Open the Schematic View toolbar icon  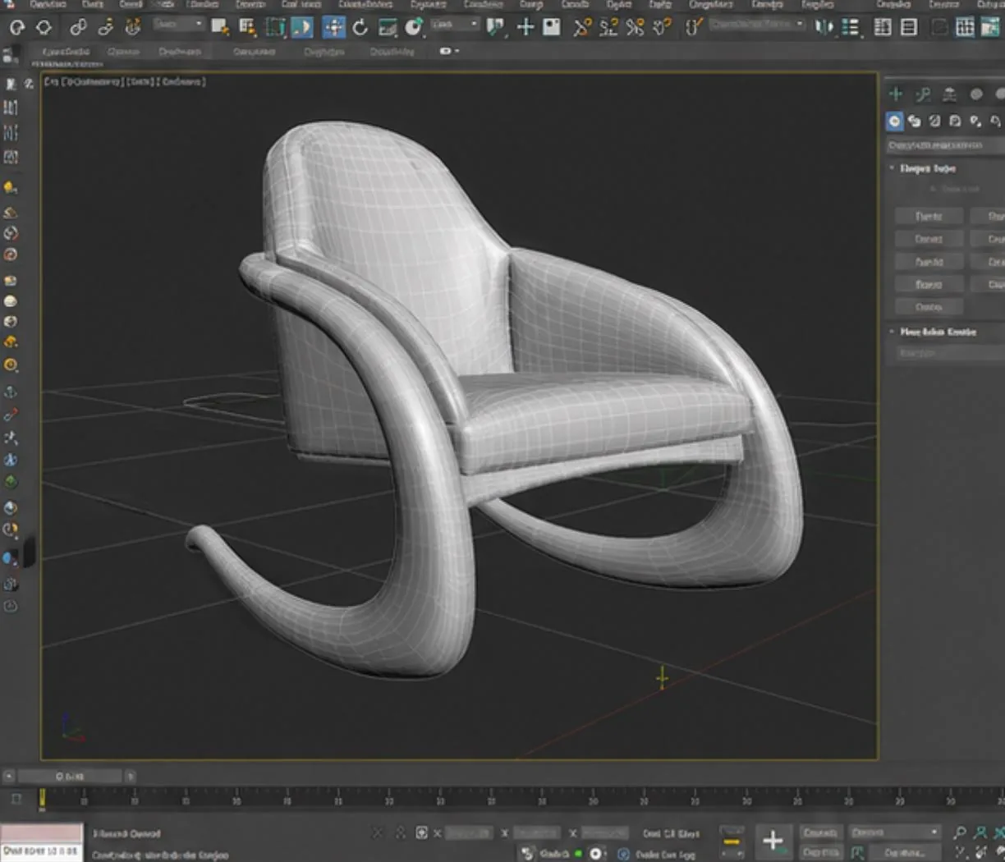point(965,28)
